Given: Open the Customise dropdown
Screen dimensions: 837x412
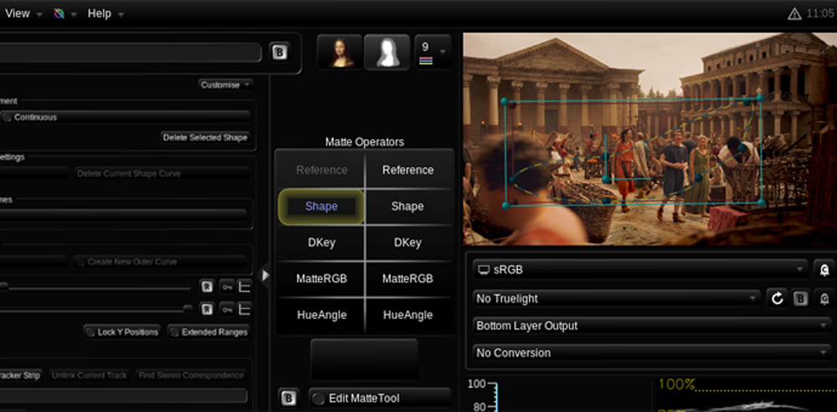Looking at the screenshot, I should [225, 84].
